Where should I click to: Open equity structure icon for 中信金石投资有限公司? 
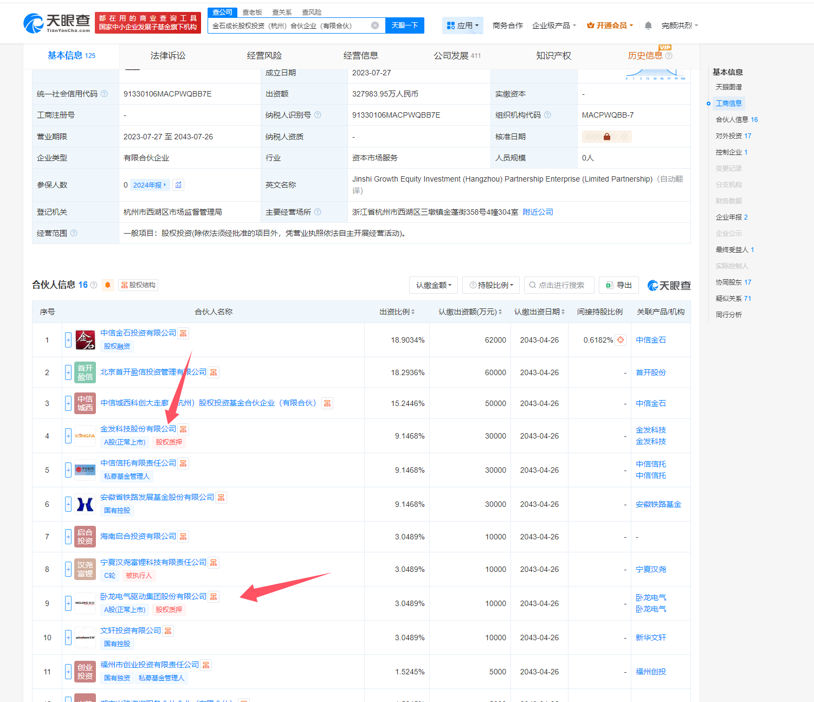click(183, 333)
